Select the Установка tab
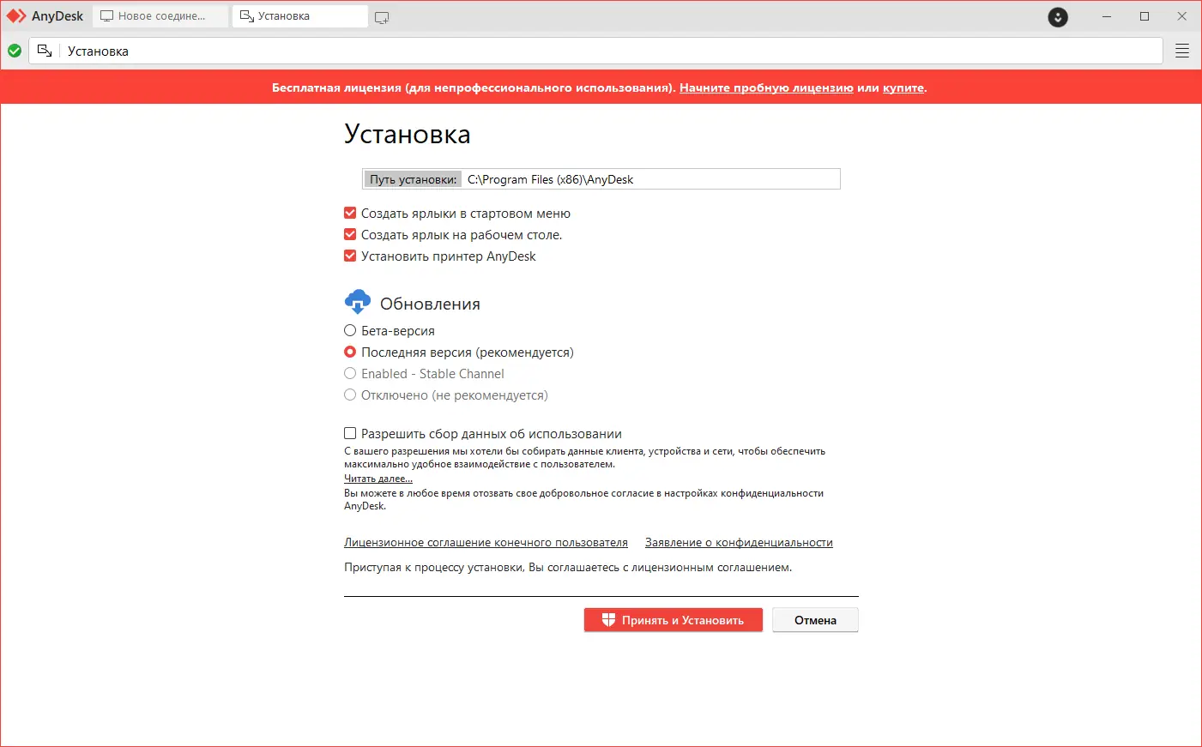The width and height of the screenshot is (1202, 747). (x=299, y=15)
